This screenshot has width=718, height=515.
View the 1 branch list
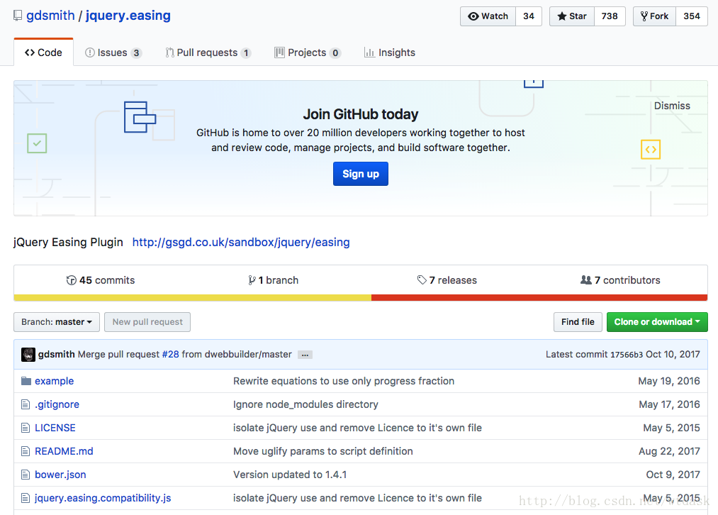tap(274, 280)
